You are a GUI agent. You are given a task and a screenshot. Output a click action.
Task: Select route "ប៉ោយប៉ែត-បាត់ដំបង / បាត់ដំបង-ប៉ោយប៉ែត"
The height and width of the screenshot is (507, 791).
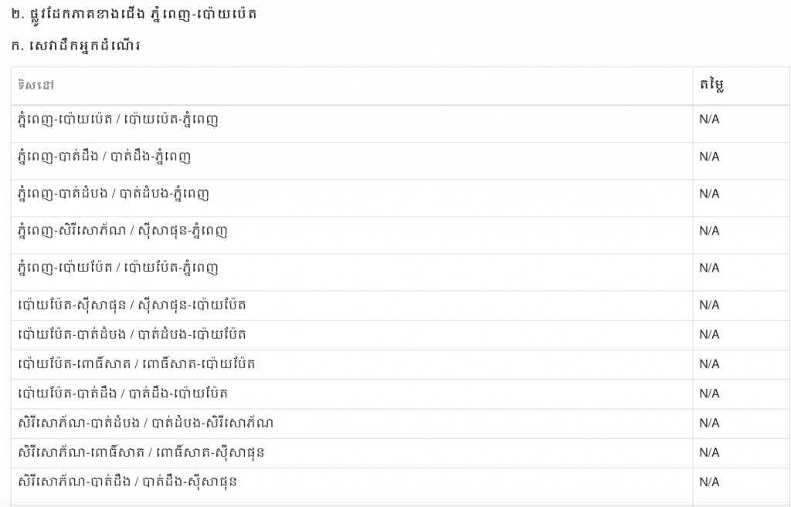click(132, 334)
